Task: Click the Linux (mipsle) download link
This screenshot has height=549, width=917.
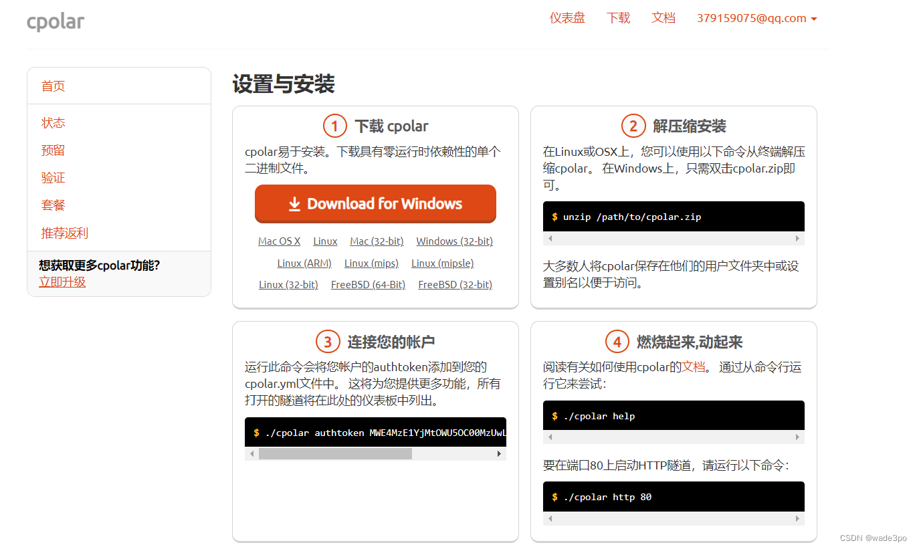Action: coord(443,263)
